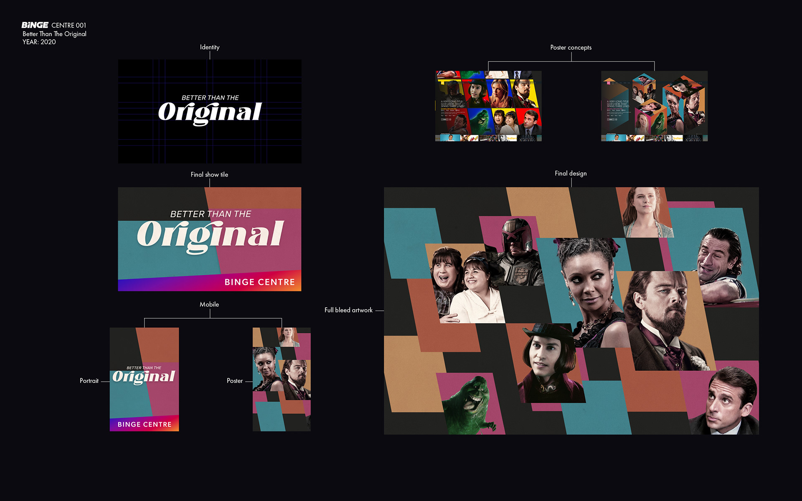The width and height of the screenshot is (802, 501).
Task: Click the bearded man in the maroon cravat
Action: pyautogui.click(x=666, y=321)
